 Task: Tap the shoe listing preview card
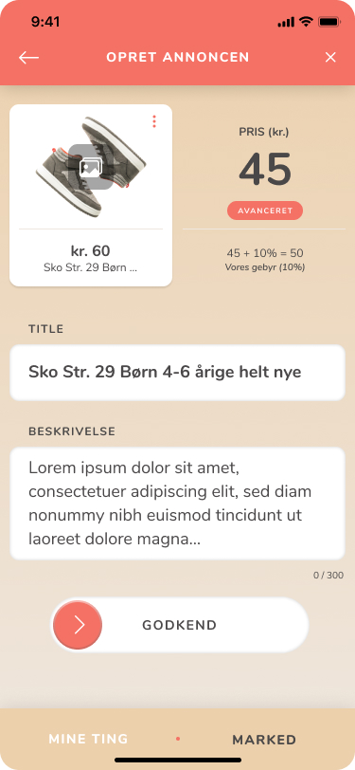[x=91, y=195]
